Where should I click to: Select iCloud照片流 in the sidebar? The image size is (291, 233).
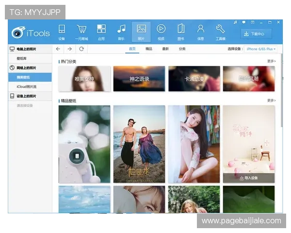point(26,86)
